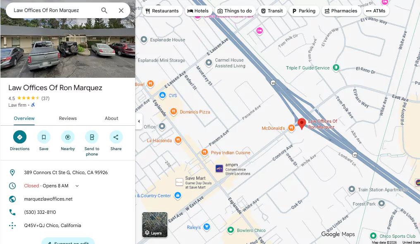Share this place via the Share icon
Screen dimensions: 420x244
116,137
